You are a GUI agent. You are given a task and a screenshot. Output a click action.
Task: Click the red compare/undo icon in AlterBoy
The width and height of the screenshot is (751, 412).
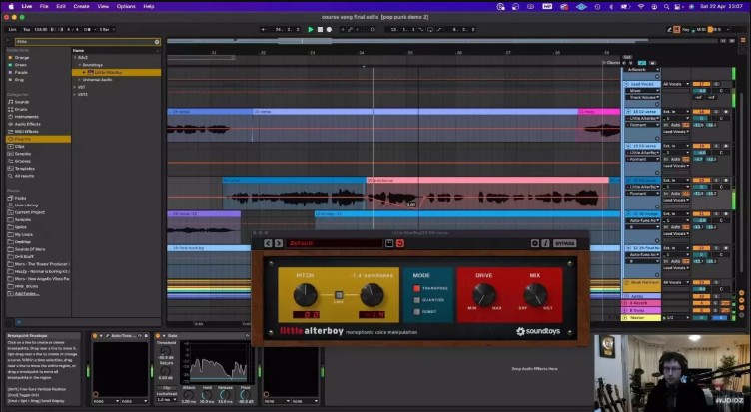pyautogui.click(x=400, y=243)
